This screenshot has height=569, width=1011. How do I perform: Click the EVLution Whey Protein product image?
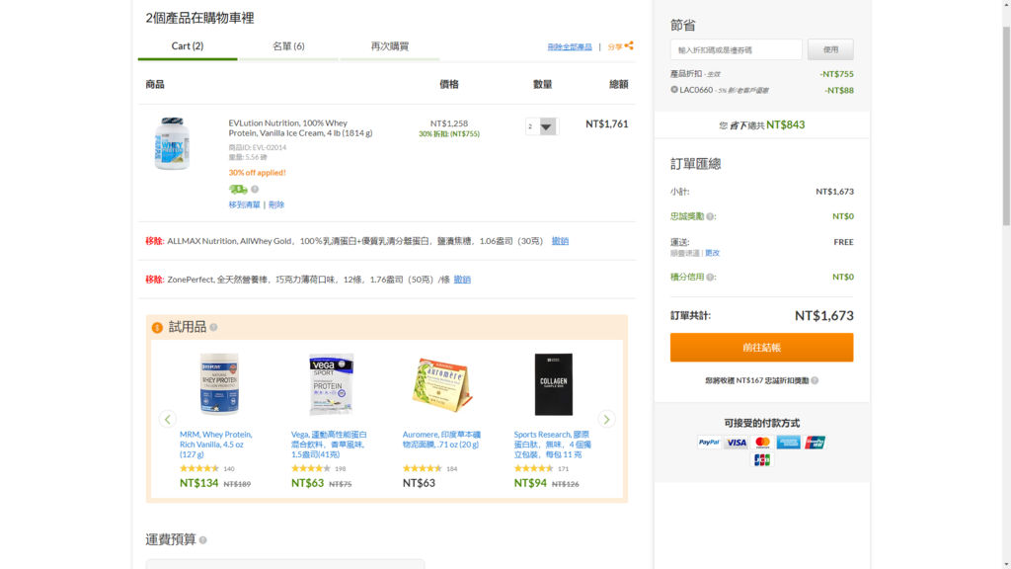[x=172, y=144]
